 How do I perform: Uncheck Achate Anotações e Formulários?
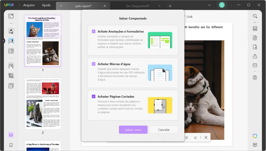94,31
